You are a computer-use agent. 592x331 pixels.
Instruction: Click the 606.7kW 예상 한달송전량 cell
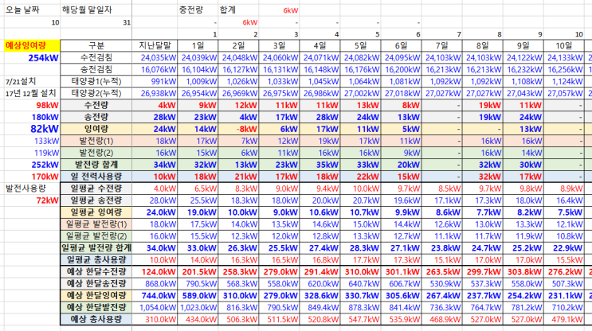coord(401,283)
